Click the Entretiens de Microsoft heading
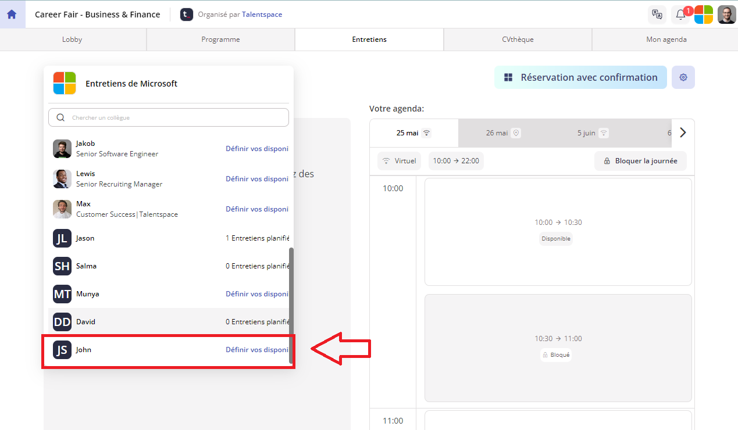This screenshot has height=430, width=738. [x=131, y=84]
